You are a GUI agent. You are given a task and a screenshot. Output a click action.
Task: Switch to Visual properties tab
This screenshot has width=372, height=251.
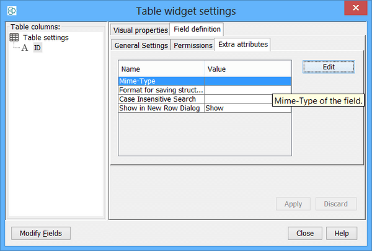pos(140,30)
